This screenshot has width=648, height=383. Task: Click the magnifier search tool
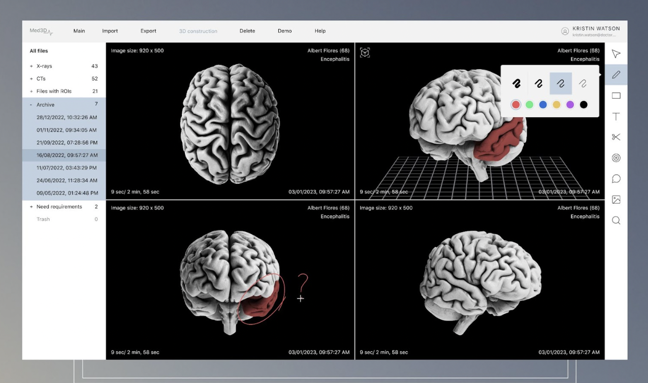click(616, 220)
